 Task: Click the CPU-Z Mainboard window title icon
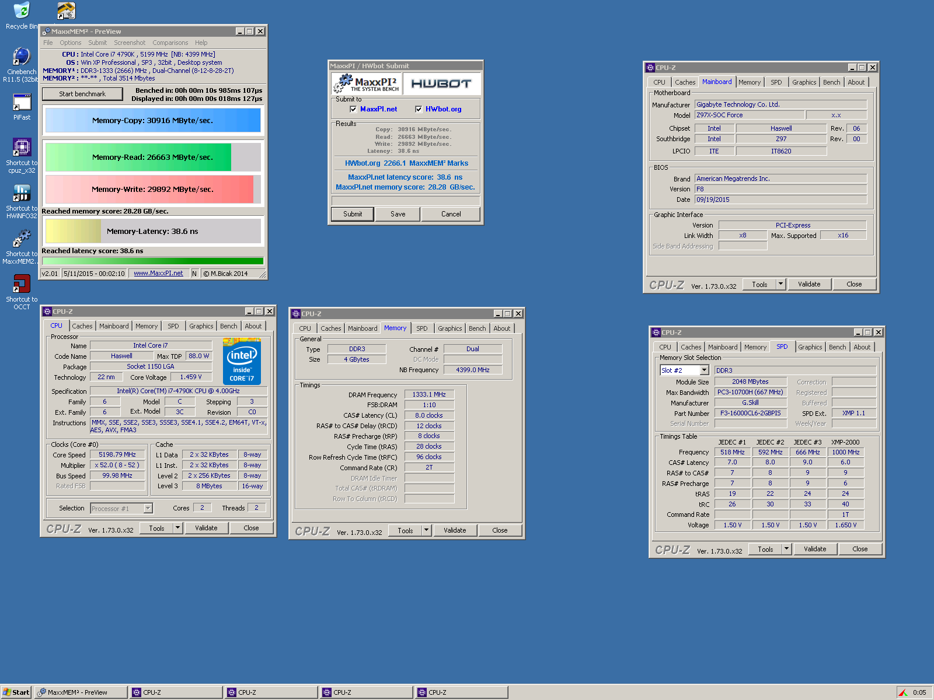(650, 68)
